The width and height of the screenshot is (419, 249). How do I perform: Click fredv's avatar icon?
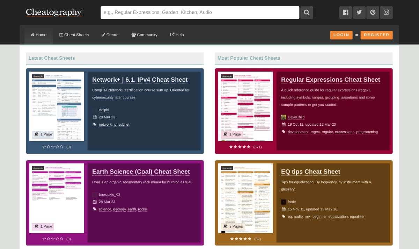(284, 202)
